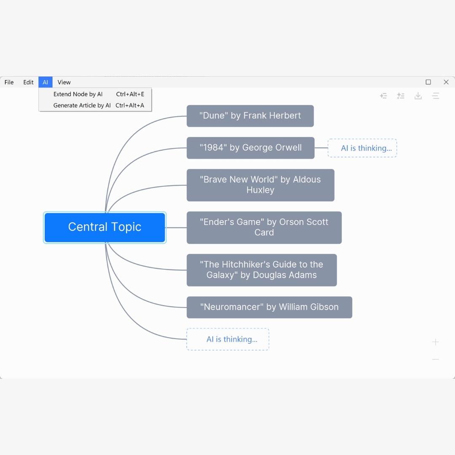This screenshot has width=455, height=455.
Task: Zoom in using the plus icon
Action: 436,342
